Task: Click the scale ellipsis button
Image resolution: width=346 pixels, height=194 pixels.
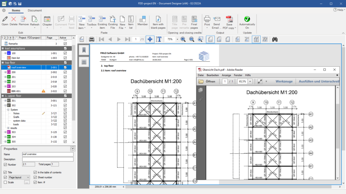Action: [x=27, y=182]
